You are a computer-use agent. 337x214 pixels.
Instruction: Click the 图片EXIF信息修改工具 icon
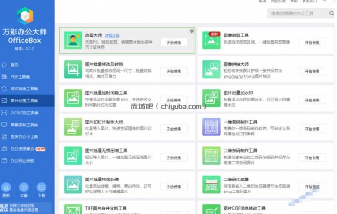click(x=211, y=209)
